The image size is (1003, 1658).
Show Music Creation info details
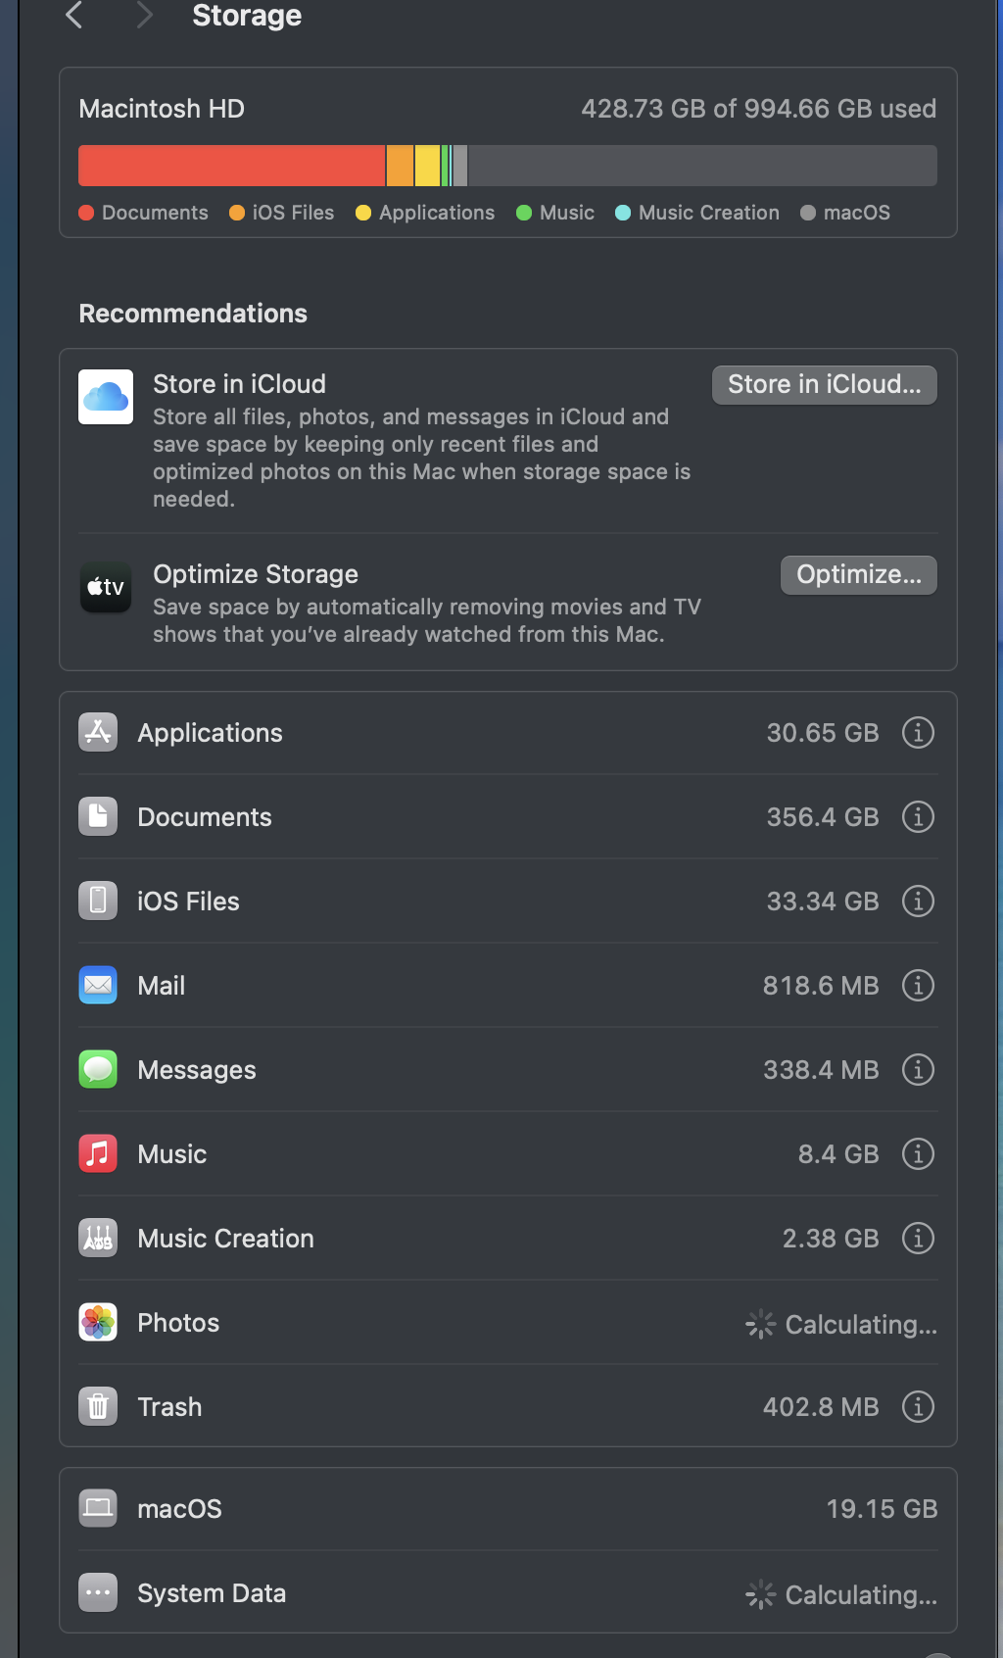tap(917, 1239)
